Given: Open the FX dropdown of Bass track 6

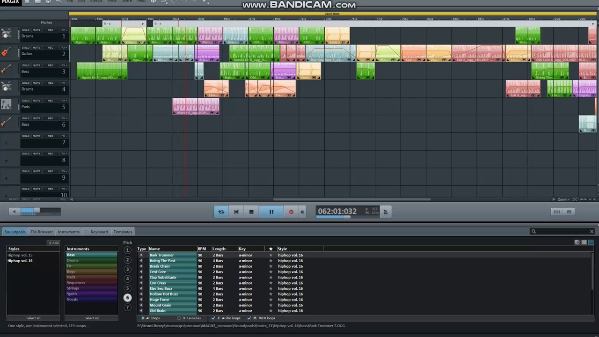Looking at the screenshot, I should click(x=64, y=118).
